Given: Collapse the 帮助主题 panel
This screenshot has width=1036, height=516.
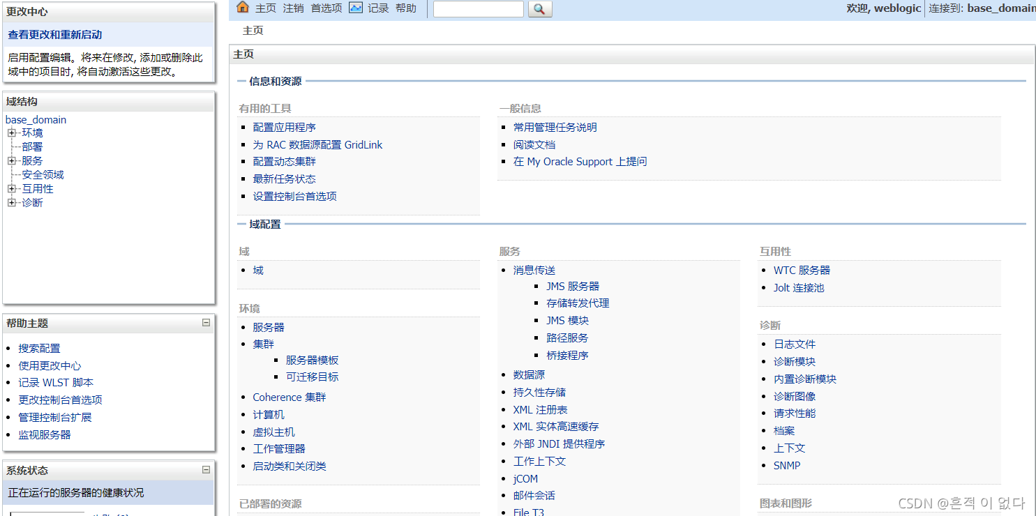Looking at the screenshot, I should (205, 322).
